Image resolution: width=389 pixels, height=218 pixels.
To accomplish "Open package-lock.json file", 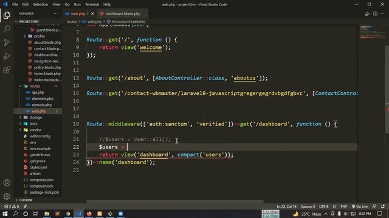I will (x=44, y=192).
